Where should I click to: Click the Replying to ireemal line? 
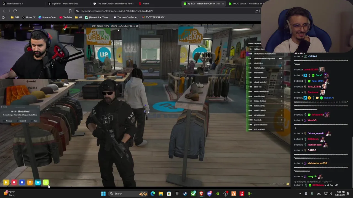tap(313, 182)
